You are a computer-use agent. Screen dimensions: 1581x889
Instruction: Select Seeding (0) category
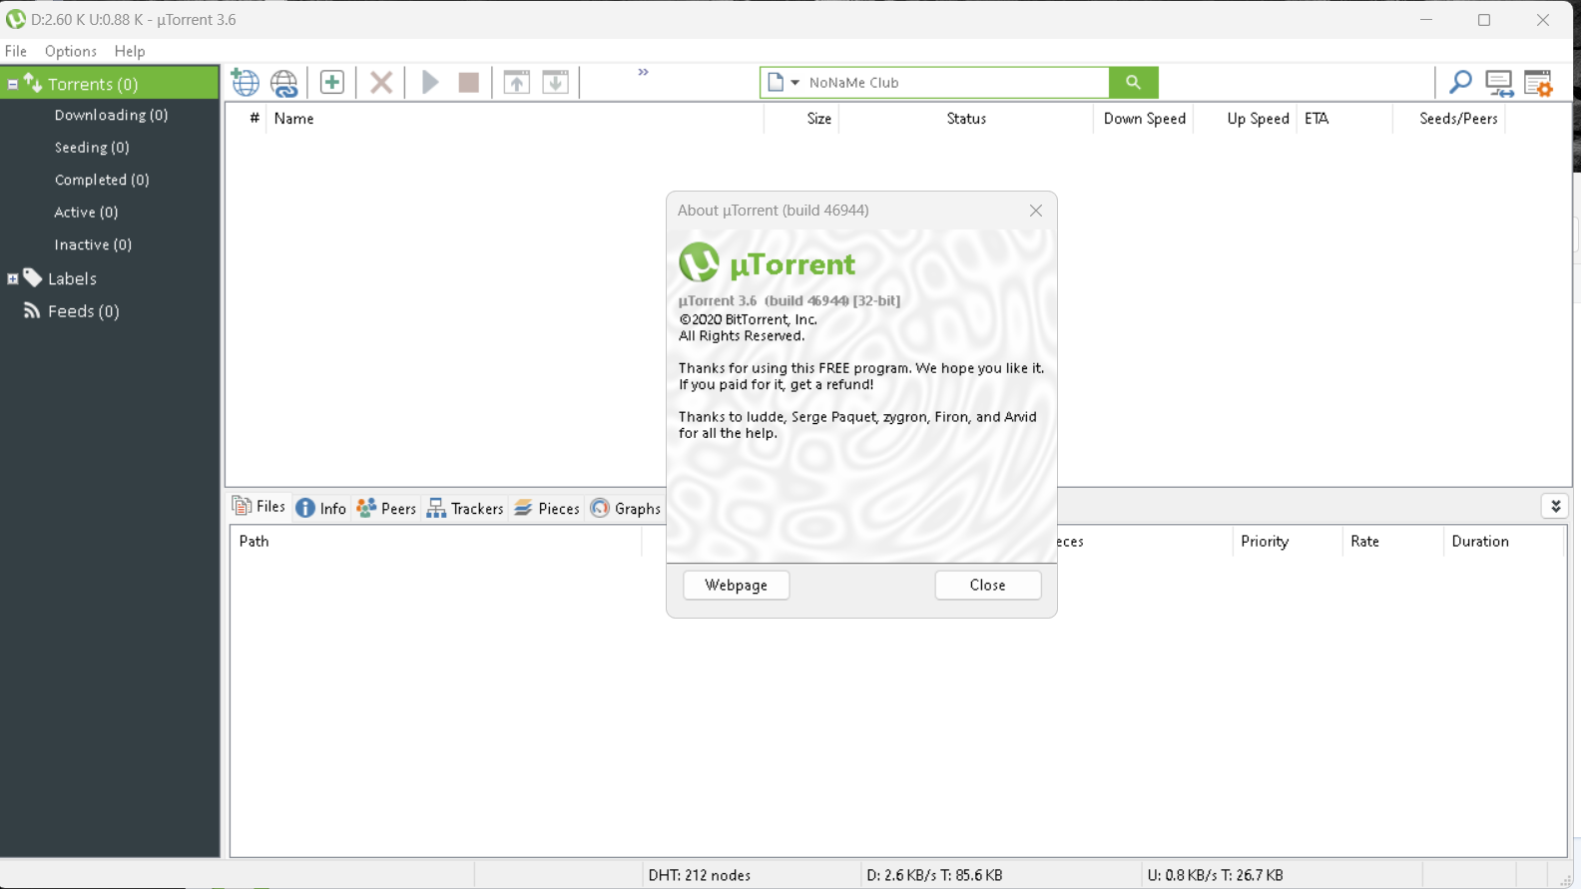point(92,148)
